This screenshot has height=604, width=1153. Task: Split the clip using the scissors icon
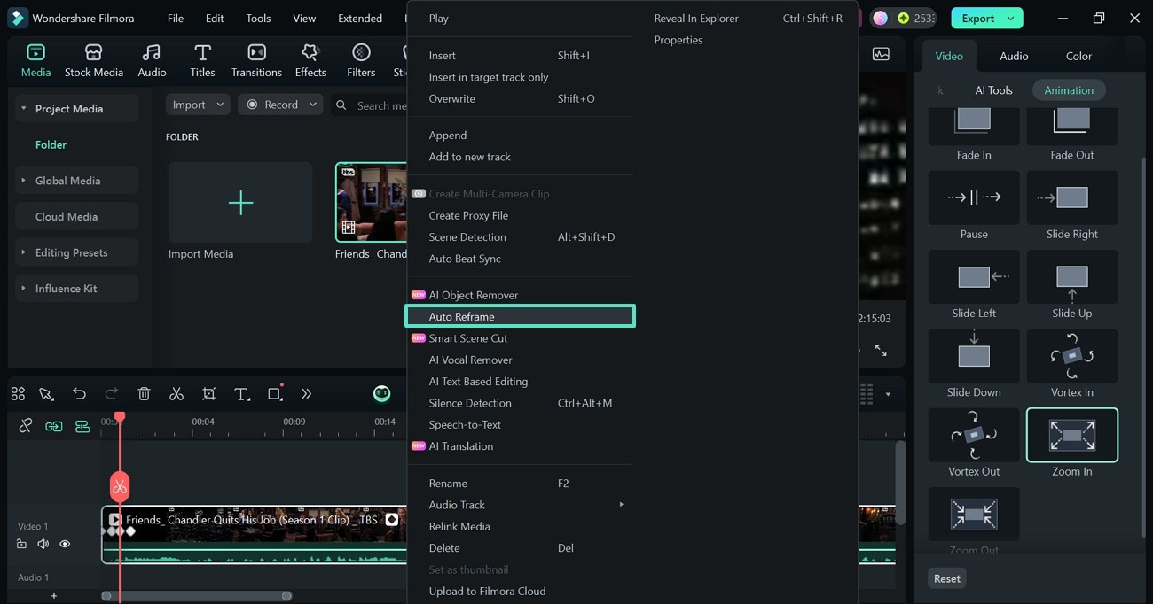pos(176,393)
